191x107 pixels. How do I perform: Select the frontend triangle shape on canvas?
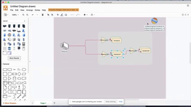(x=104, y=40)
